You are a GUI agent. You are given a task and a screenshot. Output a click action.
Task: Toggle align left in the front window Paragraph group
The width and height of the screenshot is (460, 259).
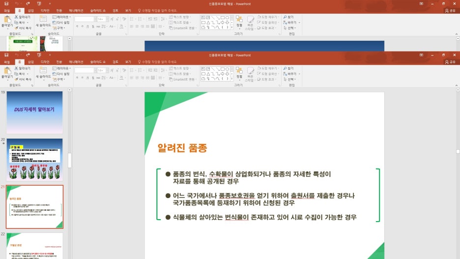pos(132,78)
